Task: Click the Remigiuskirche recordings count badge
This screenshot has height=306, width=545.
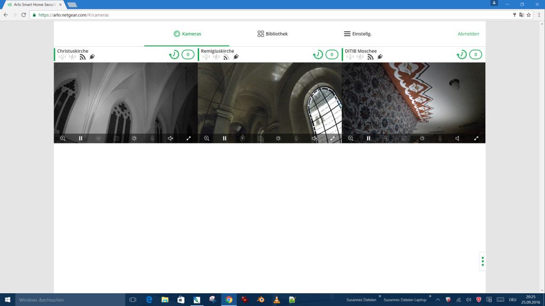Action: [x=332, y=54]
